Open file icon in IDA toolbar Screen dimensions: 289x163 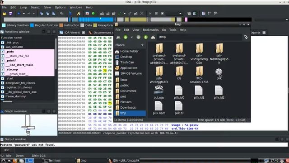pyautogui.click(x=4, y=14)
